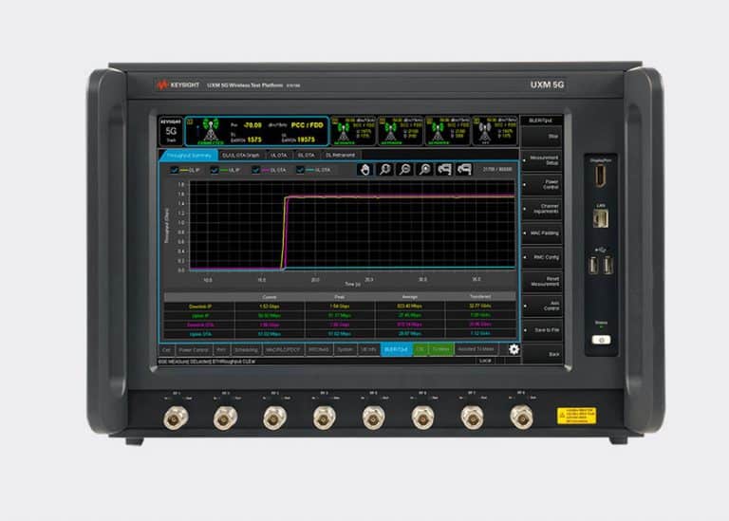This screenshot has width=729, height=521.
Task: Click the -70.00 cell power value
Action: pos(252,125)
